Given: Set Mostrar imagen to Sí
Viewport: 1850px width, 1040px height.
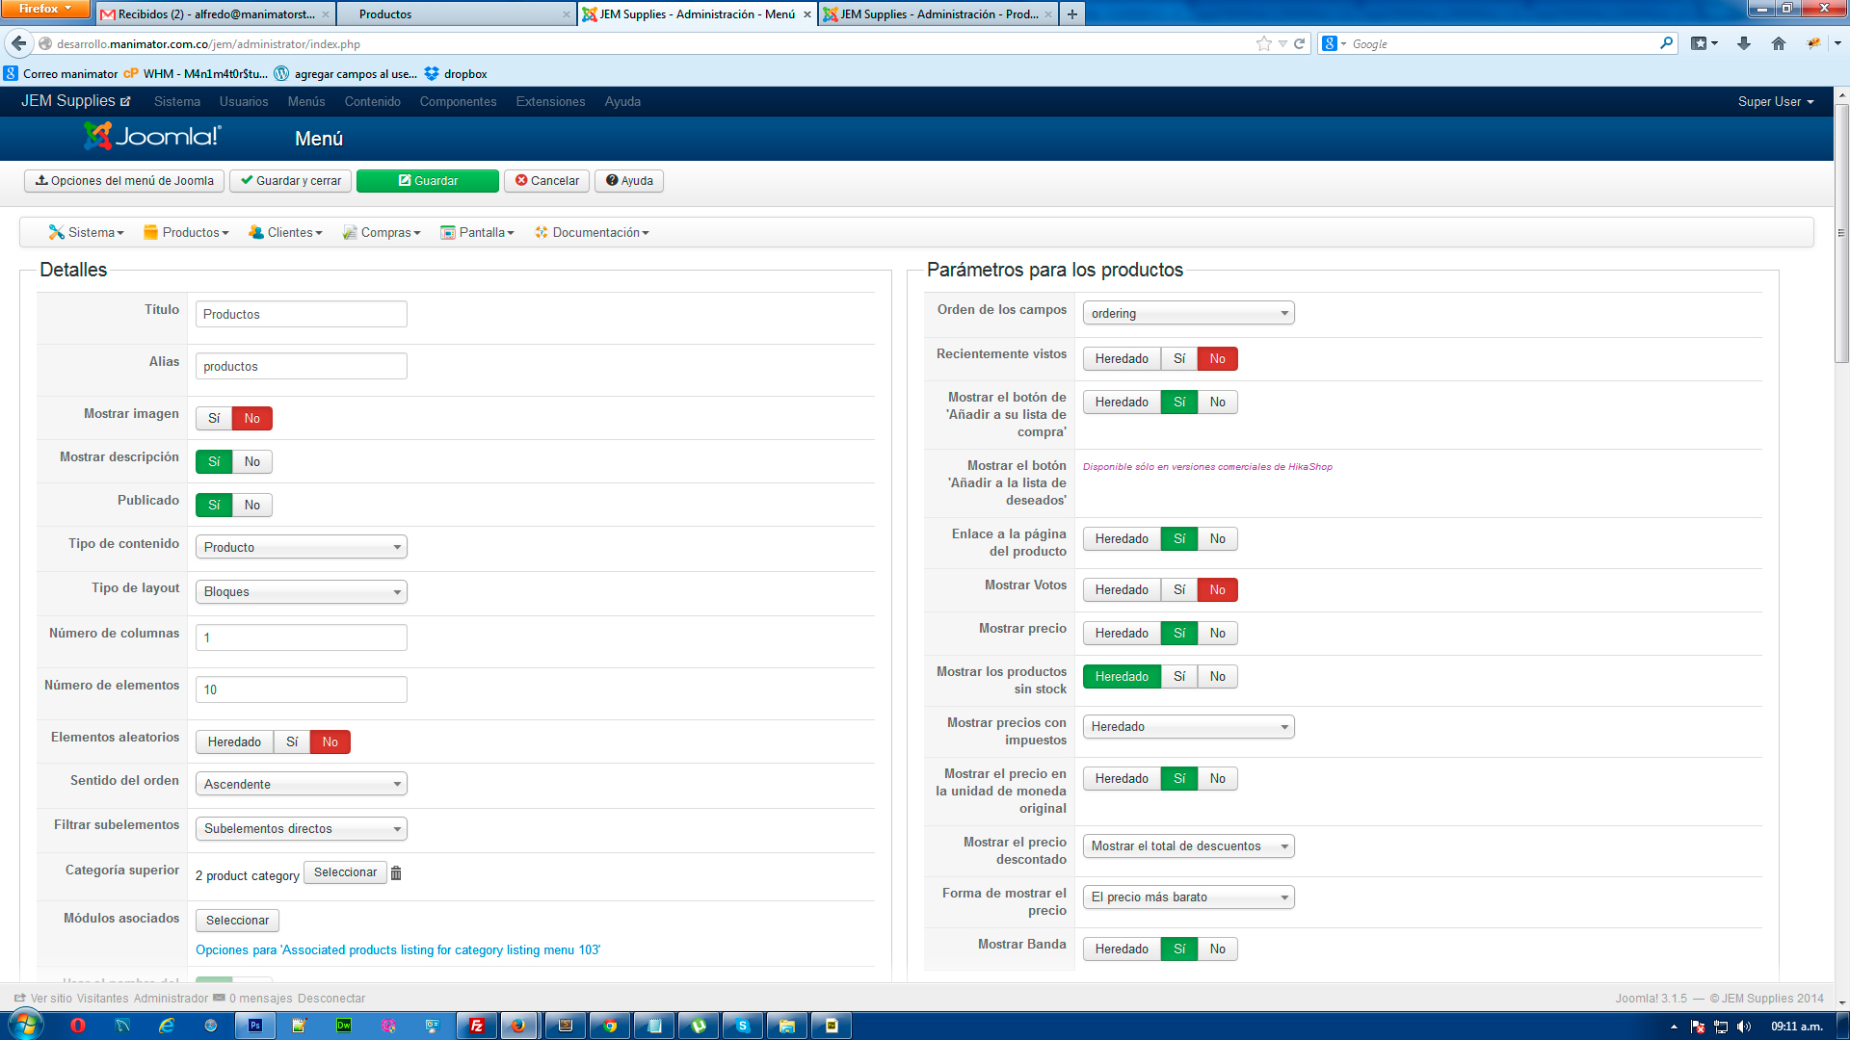Looking at the screenshot, I should point(214,418).
